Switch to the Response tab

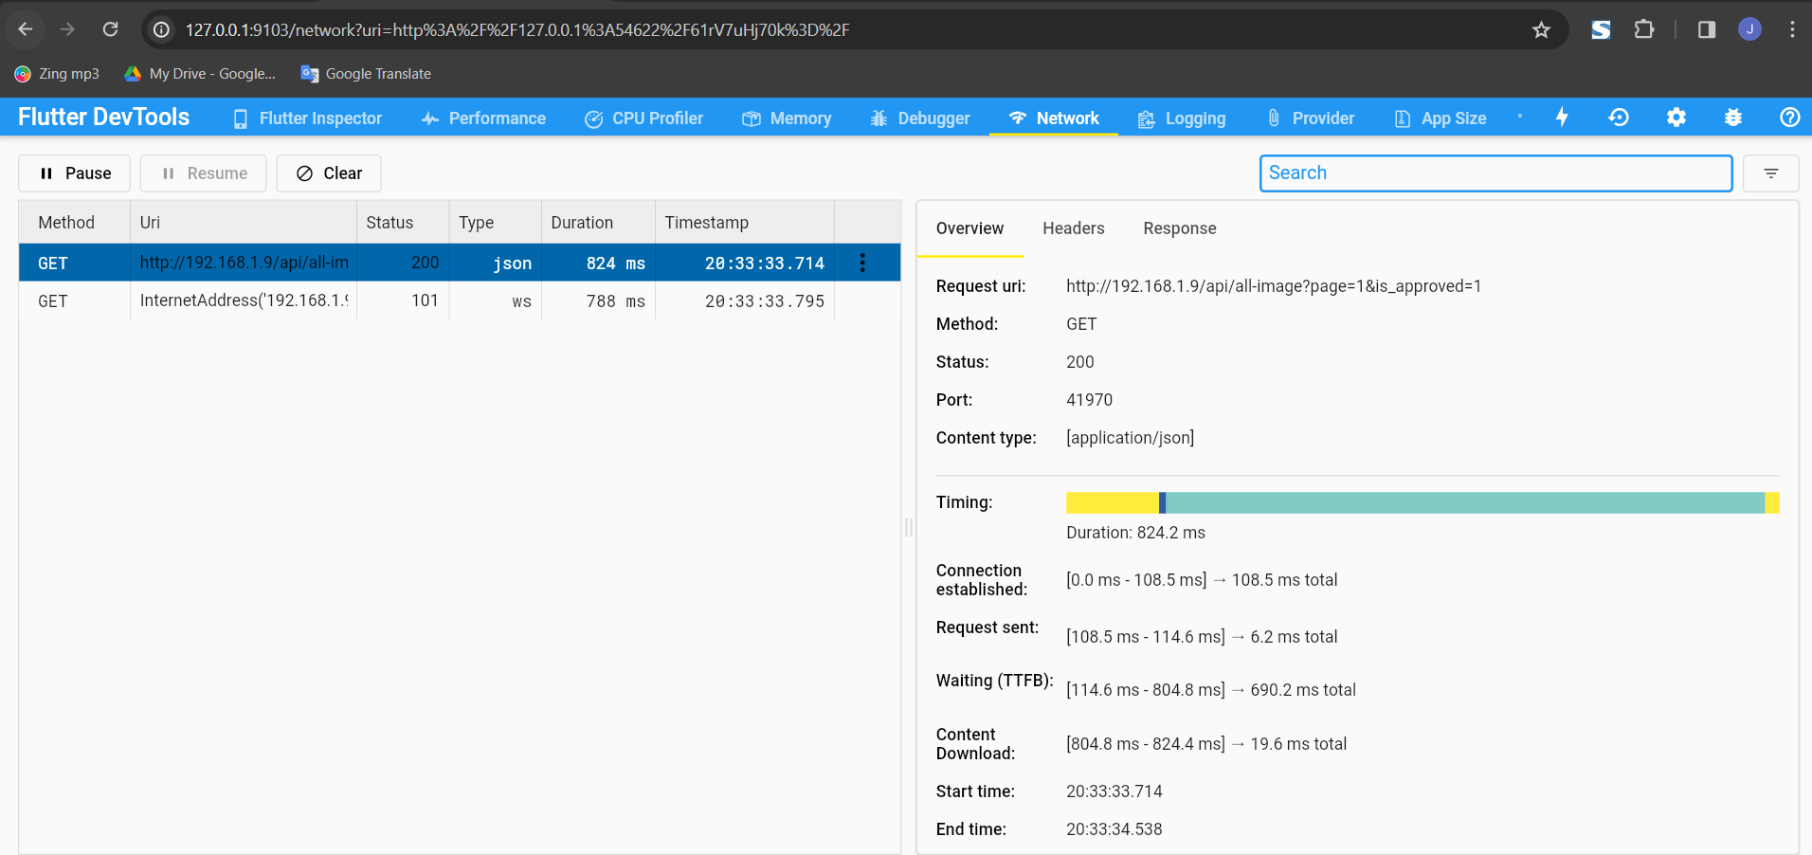pos(1179,228)
